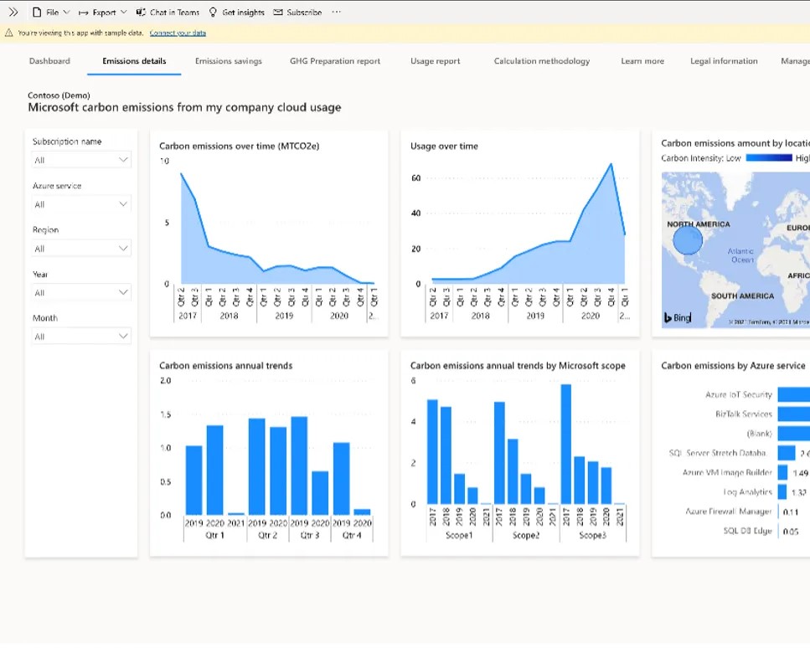Image resolution: width=810 pixels, height=648 pixels.
Task: Follow the Connect your data link
Action: (178, 33)
